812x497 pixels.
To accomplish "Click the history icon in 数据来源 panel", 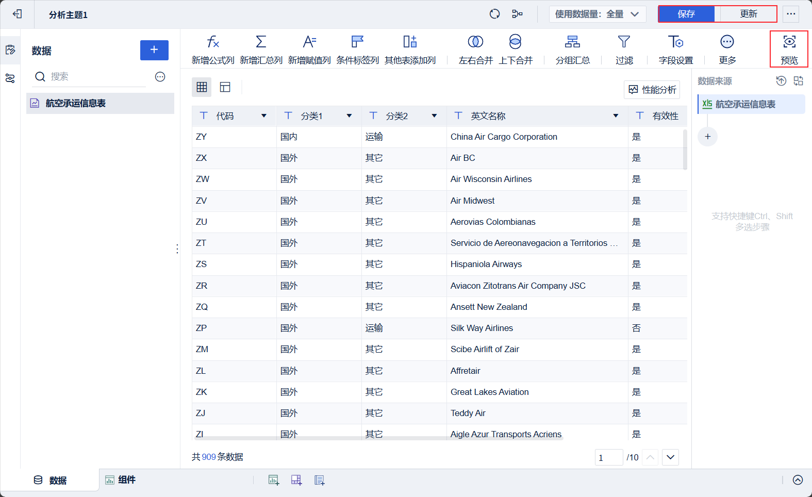I will pos(781,81).
